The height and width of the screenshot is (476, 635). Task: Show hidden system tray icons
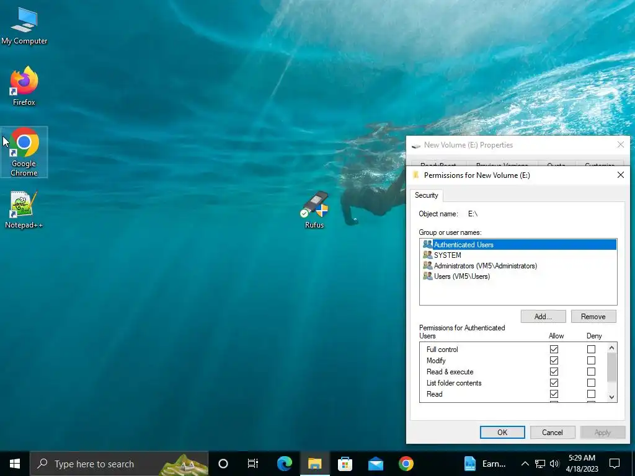tap(525, 464)
